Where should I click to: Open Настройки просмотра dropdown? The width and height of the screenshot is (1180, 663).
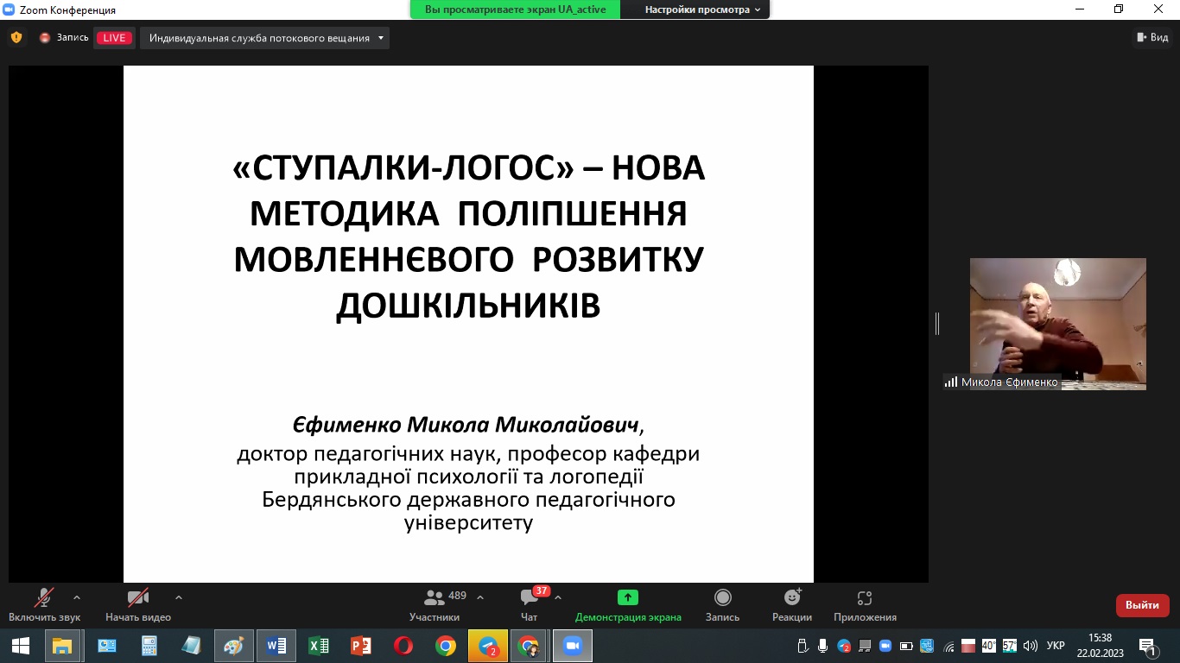(695, 9)
